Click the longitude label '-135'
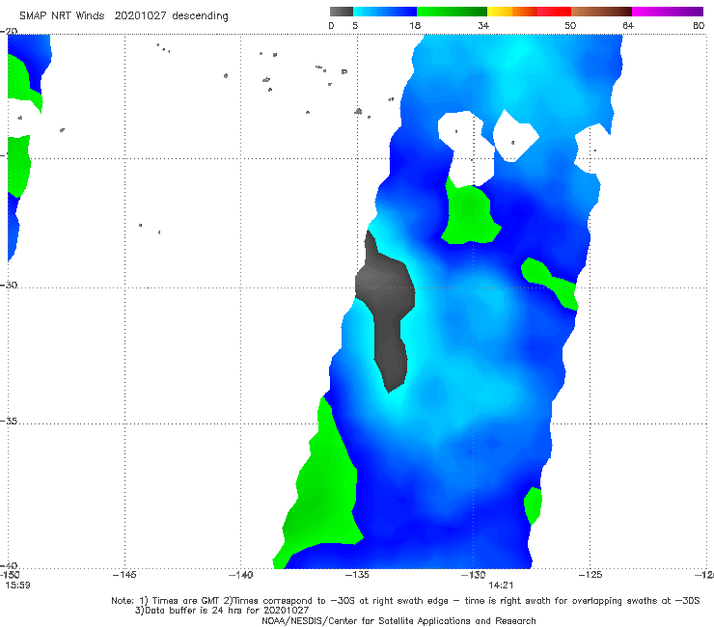The height and width of the screenshot is (627, 714). 357,575
